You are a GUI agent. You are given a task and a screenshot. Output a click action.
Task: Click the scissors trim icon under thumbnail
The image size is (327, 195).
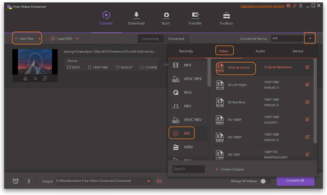pos(25,78)
